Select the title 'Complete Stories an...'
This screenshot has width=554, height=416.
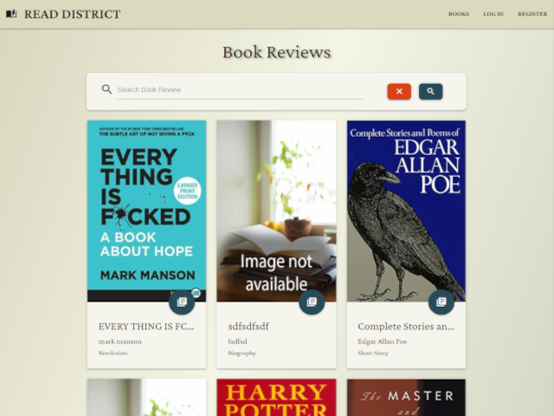pos(406,327)
